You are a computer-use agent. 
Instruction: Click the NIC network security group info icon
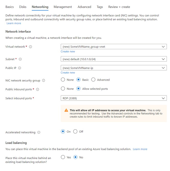[44, 80]
